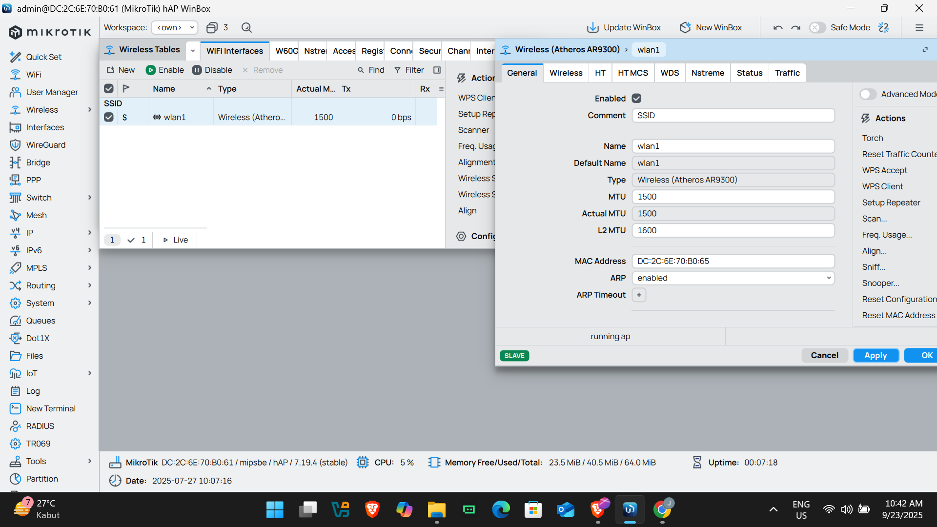The width and height of the screenshot is (937, 527).
Task: Expand the System sidebar submenu
Action: [x=90, y=303]
